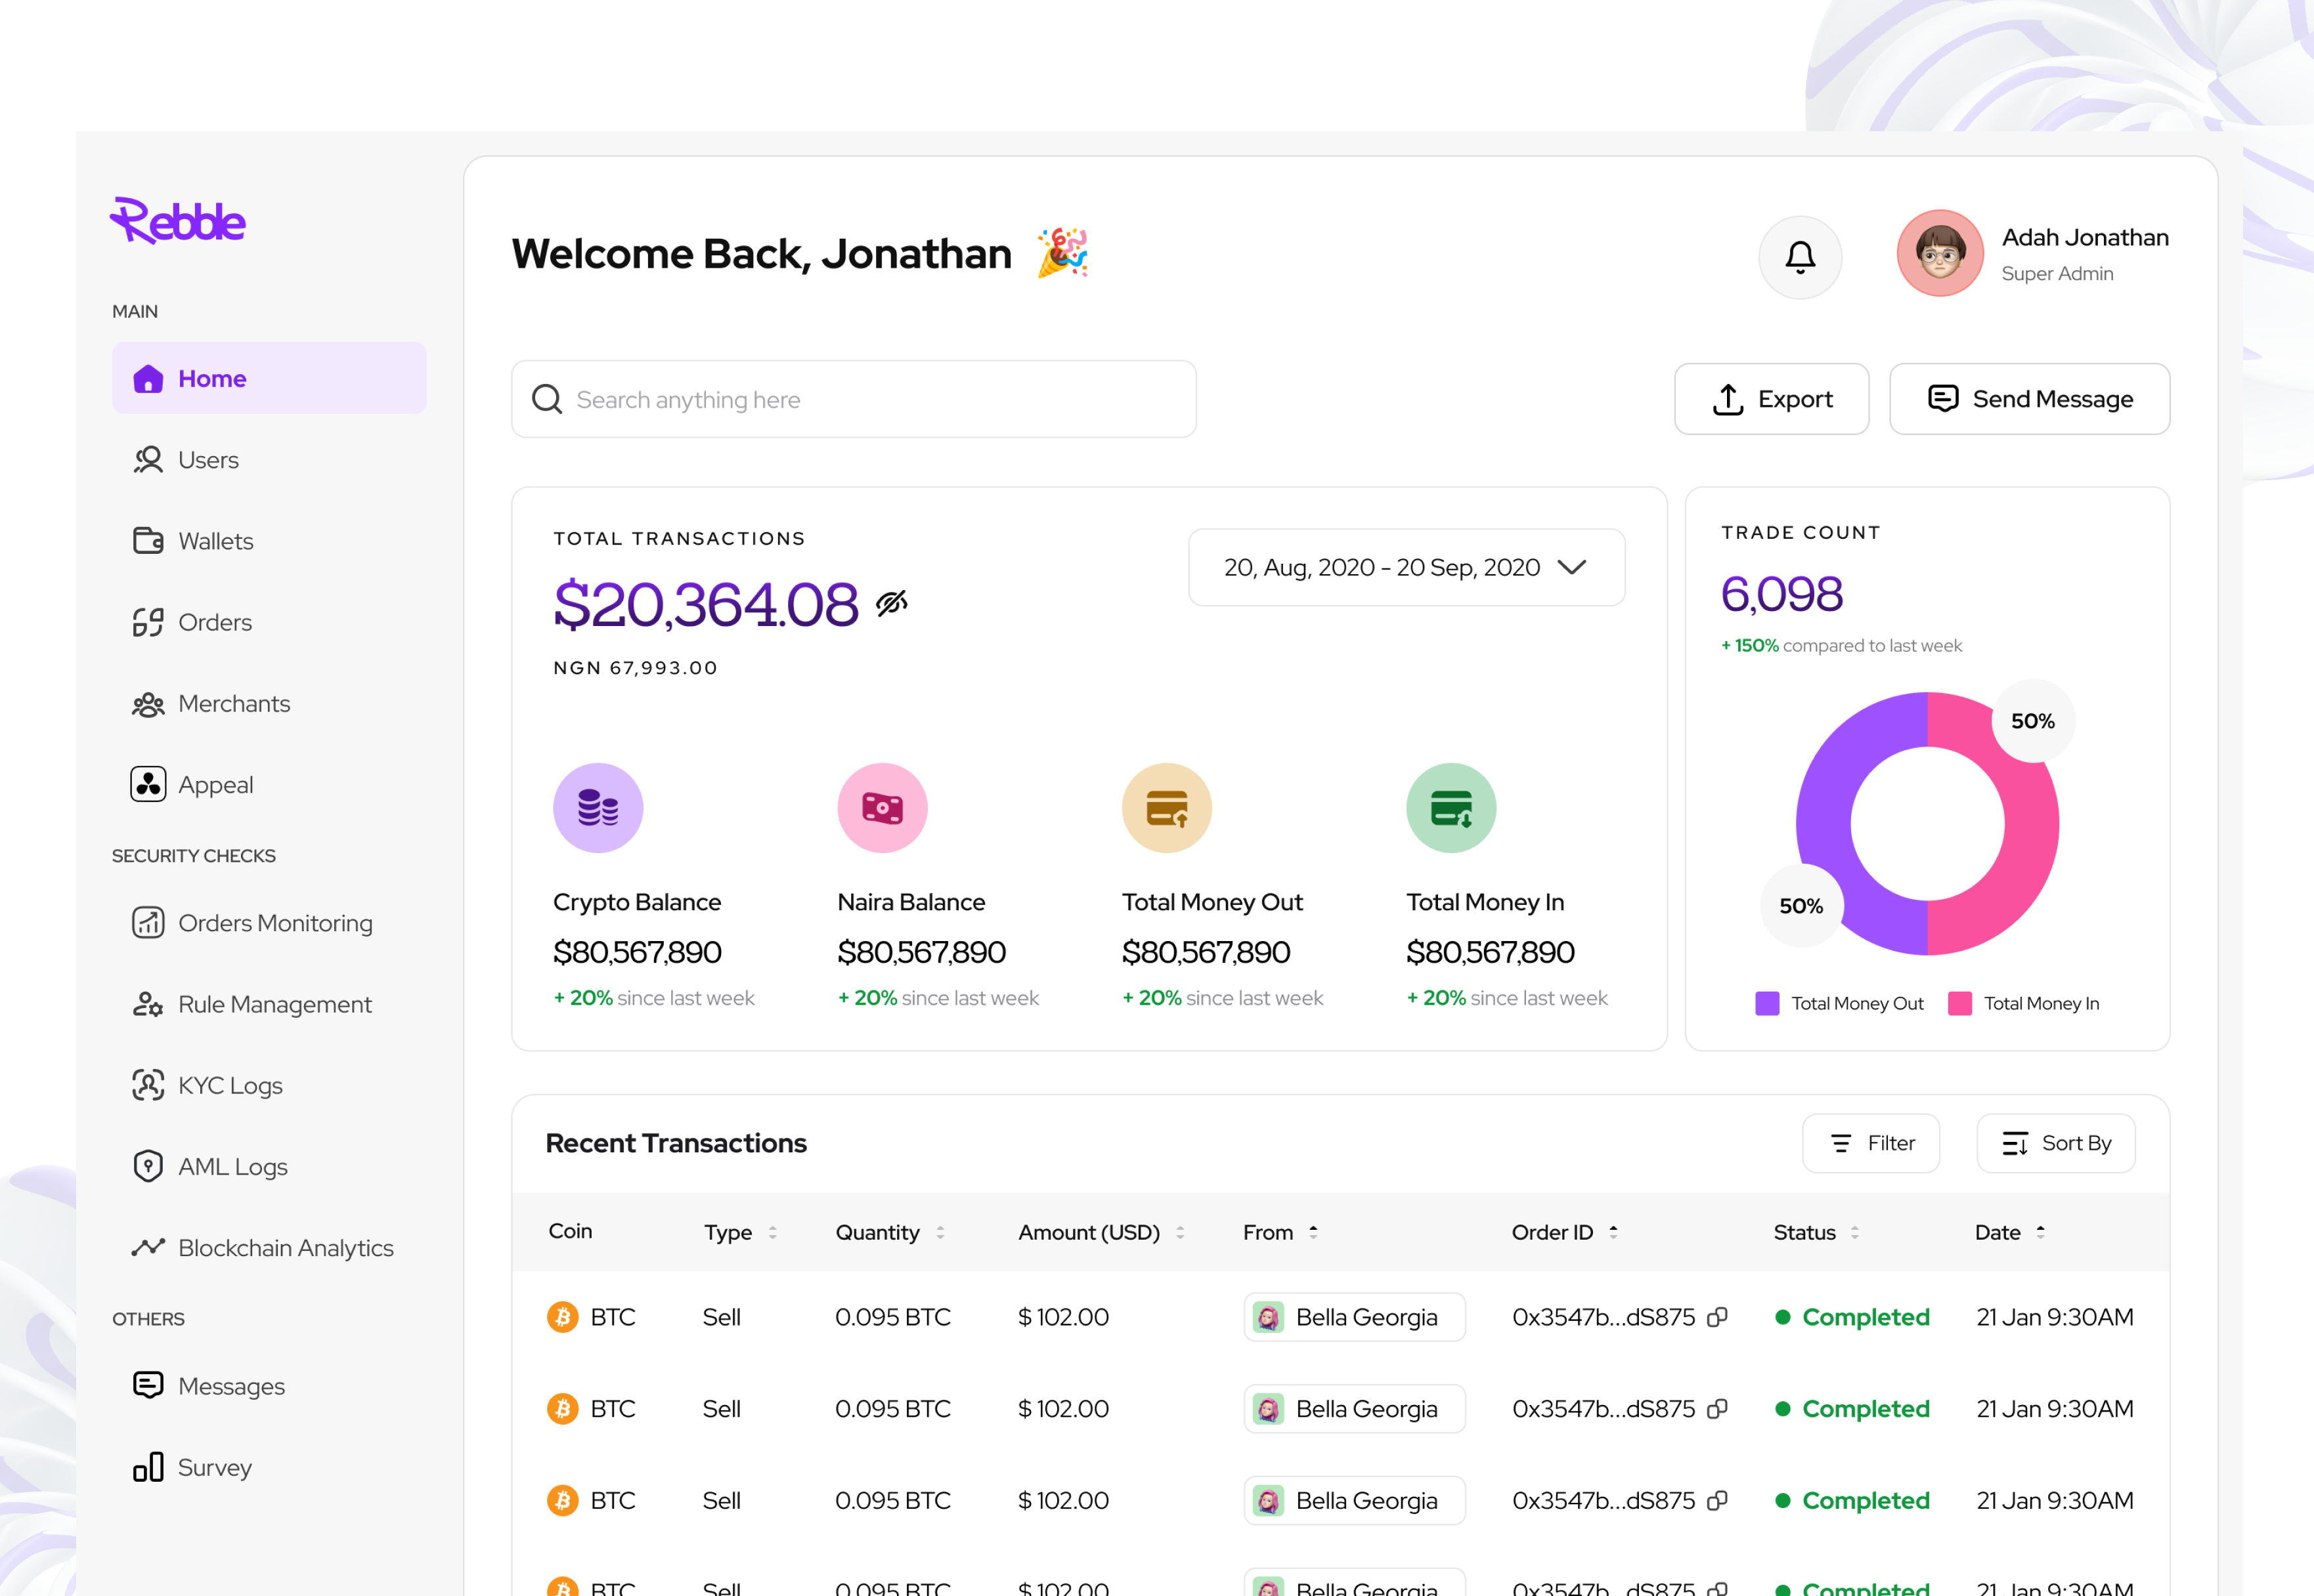2314x1596 pixels.
Task: Click the Rule Management gear-user icon
Action: pos(148,1004)
